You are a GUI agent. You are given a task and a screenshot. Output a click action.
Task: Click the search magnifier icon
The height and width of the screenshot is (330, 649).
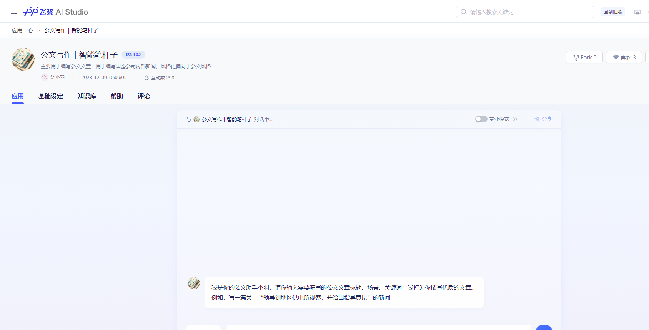pyautogui.click(x=464, y=12)
